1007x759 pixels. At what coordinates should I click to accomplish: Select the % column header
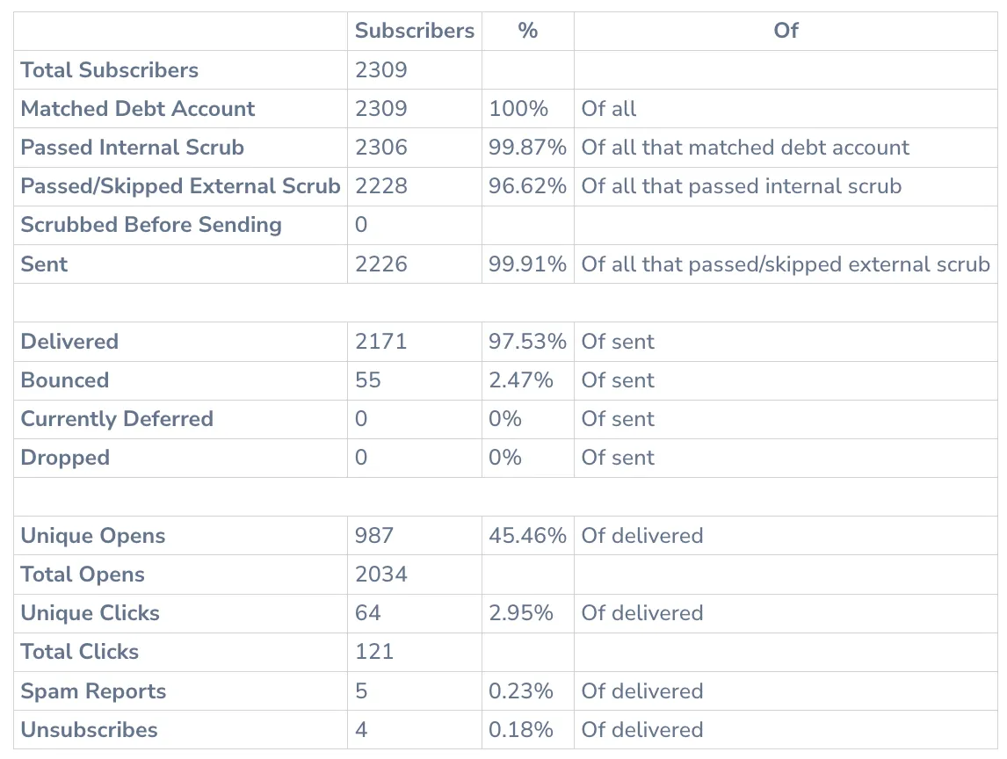pyautogui.click(x=527, y=31)
